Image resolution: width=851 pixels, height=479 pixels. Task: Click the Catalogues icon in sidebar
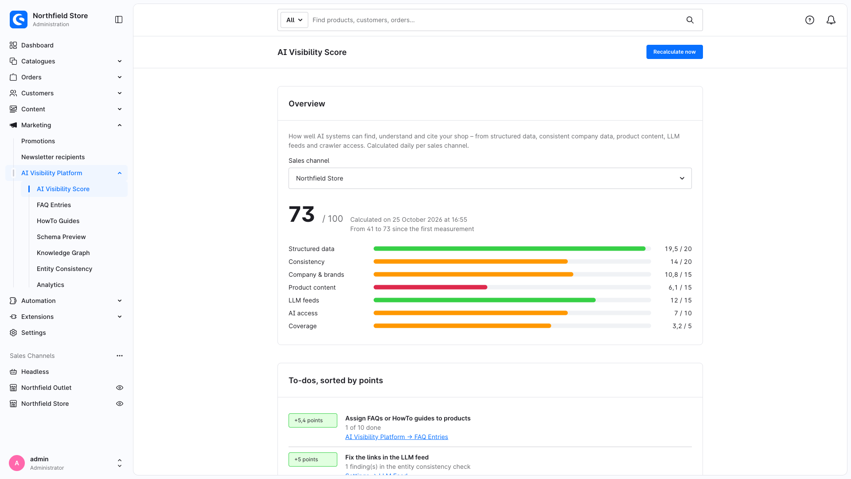[x=13, y=61]
